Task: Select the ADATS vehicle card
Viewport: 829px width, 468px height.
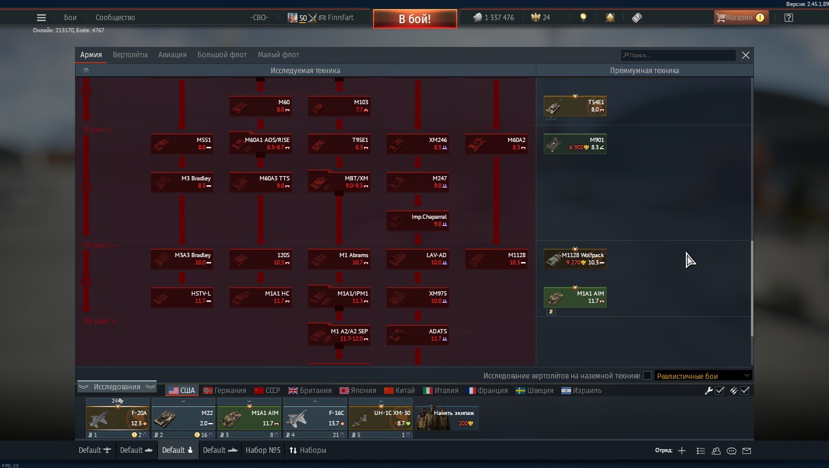Action: [x=418, y=335]
